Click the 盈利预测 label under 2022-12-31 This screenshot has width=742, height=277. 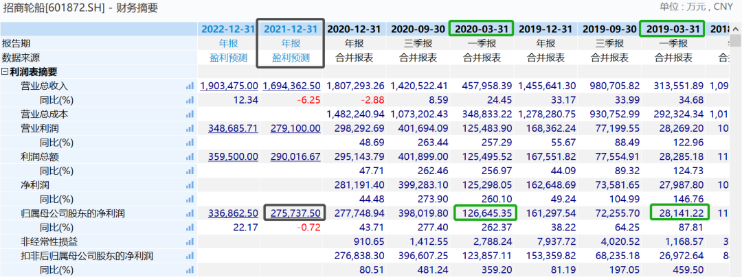pyautogui.click(x=229, y=58)
